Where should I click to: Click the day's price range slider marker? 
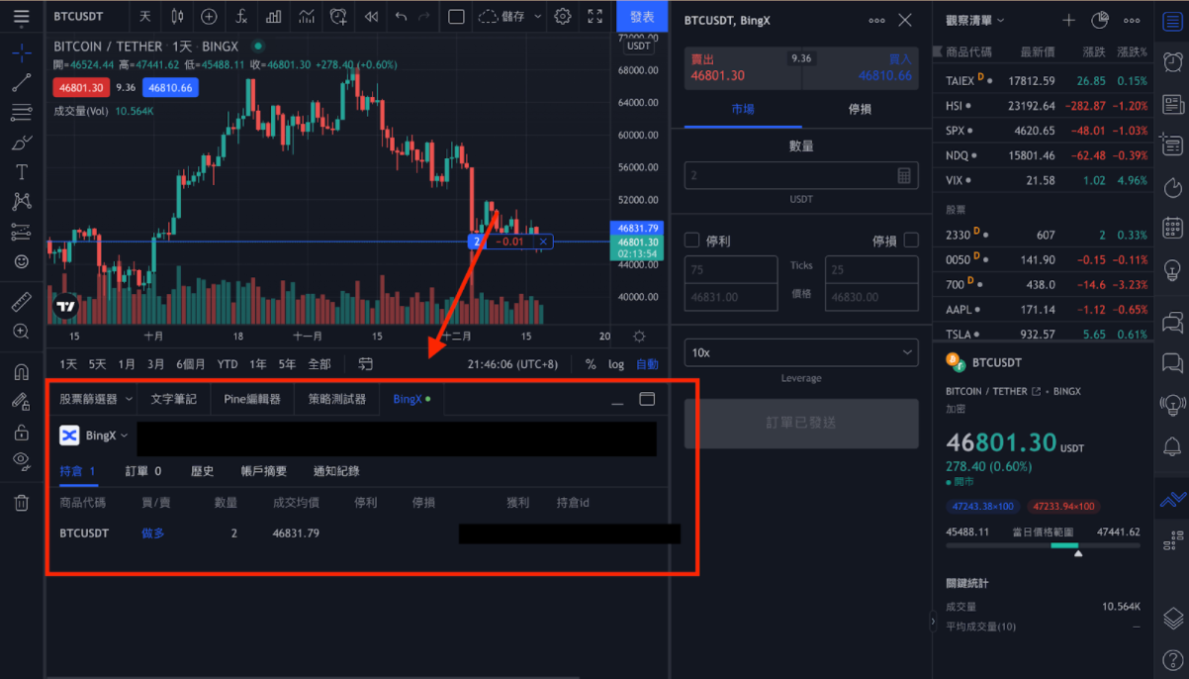(x=1078, y=553)
